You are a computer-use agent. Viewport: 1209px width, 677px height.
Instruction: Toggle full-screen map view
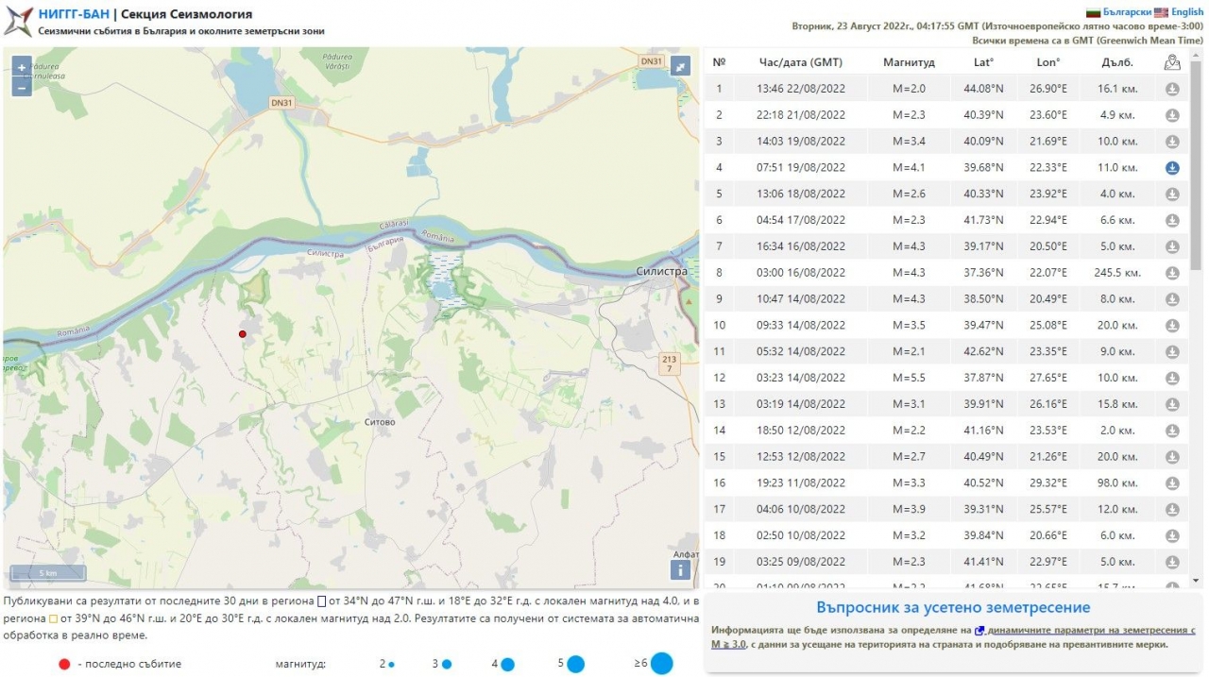pyautogui.click(x=680, y=66)
